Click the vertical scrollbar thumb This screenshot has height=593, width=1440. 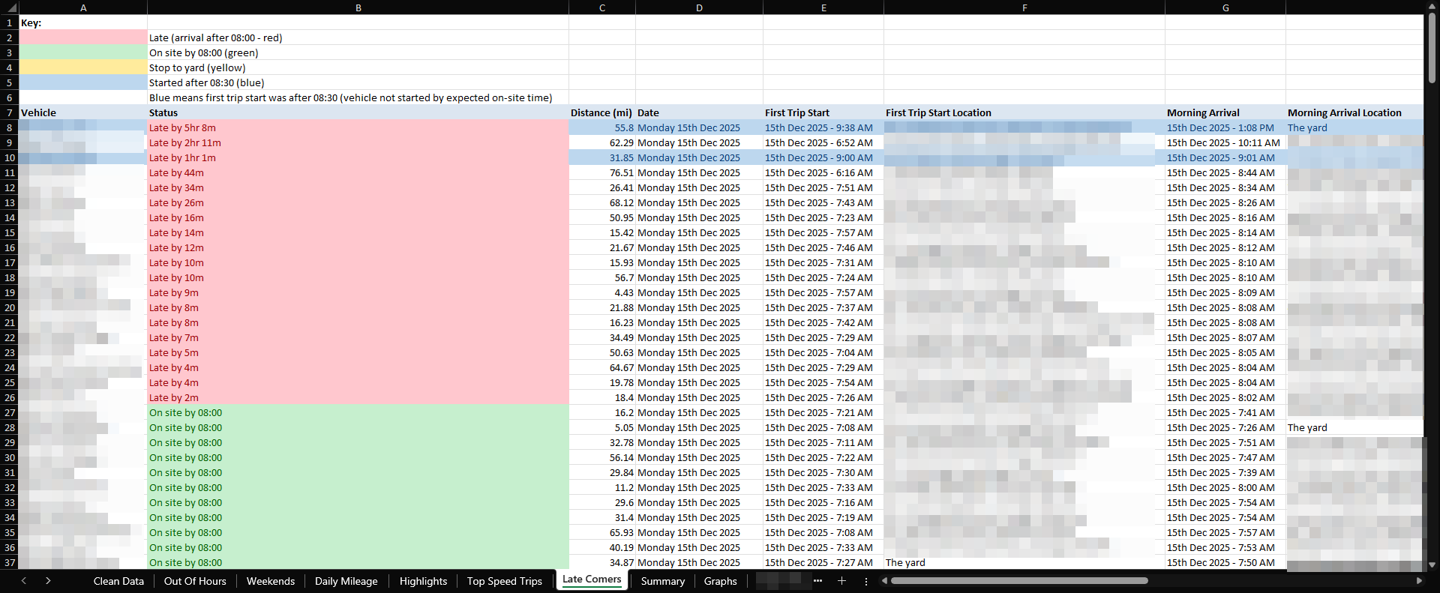1432,48
